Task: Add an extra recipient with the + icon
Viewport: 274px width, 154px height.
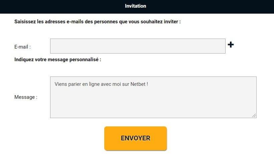Action: click(231, 45)
